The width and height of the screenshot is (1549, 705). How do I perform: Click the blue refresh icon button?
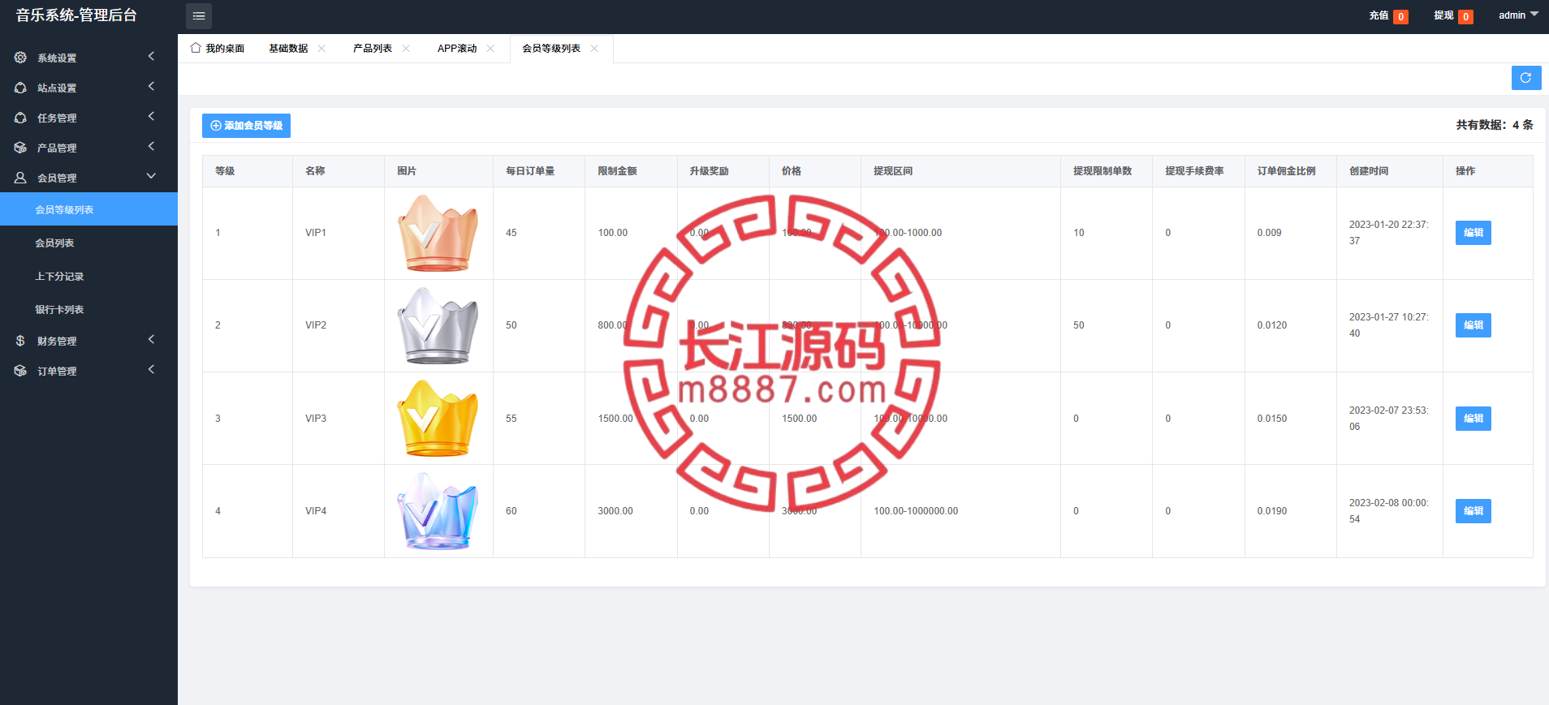coord(1526,78)
